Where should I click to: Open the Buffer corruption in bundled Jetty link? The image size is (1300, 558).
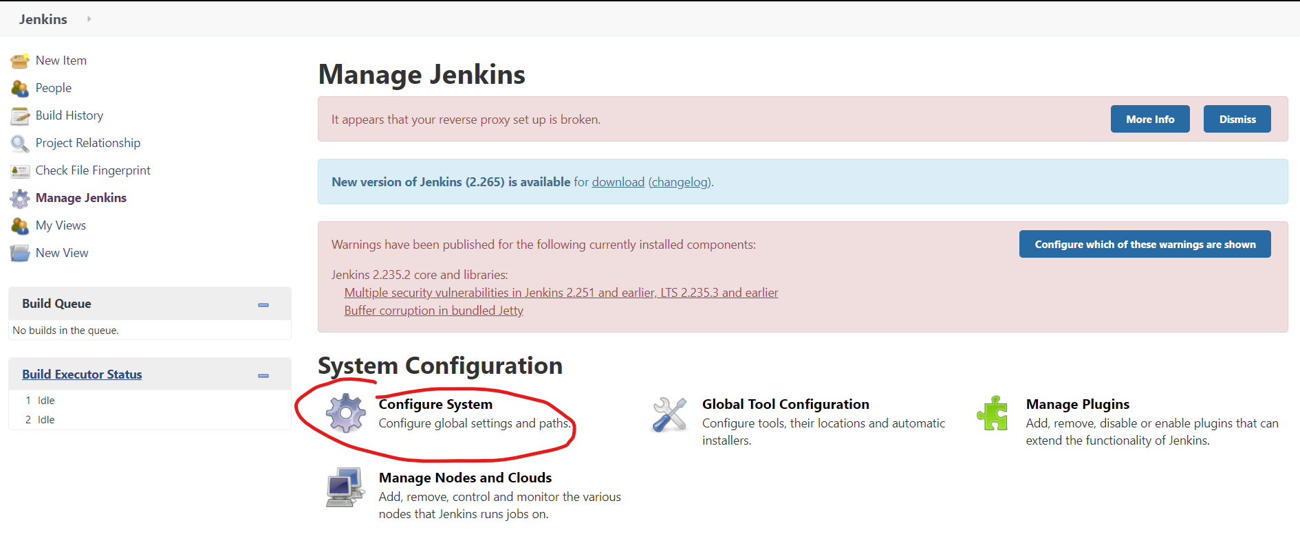(434, 311)
